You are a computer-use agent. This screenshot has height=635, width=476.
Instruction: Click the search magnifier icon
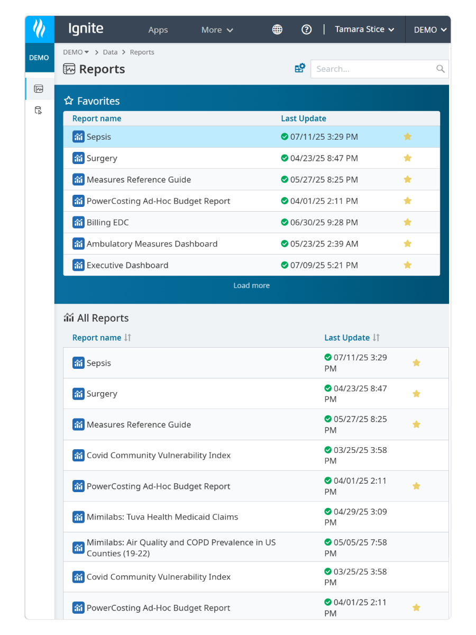[x=440, y=69]
